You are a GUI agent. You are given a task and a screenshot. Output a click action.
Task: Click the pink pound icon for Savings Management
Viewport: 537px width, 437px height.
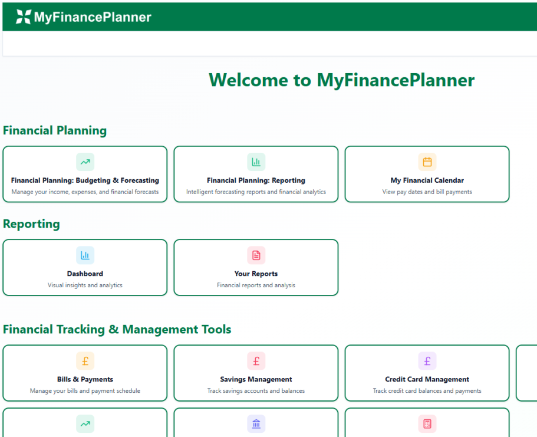click(x=256, y=361)
